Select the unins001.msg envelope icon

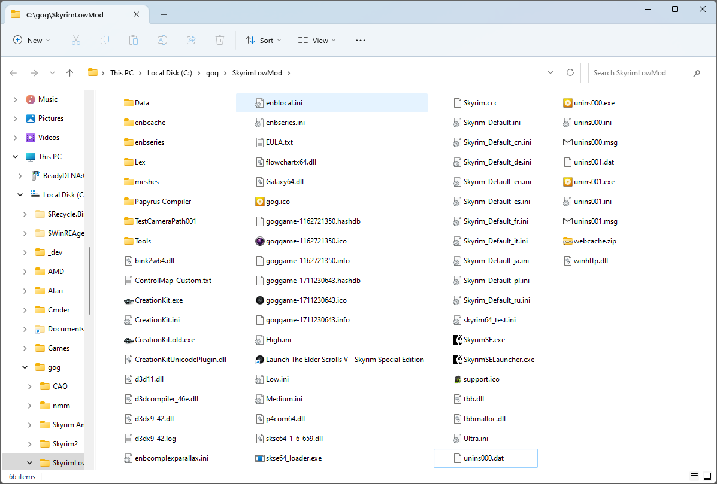coord(567,221)
